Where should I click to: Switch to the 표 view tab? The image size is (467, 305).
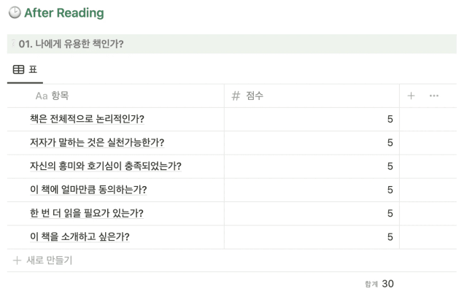[x=25, y=70]
